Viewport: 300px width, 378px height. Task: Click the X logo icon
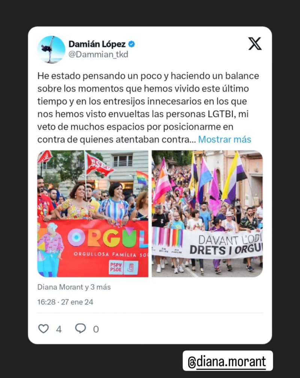coord(255,44)
